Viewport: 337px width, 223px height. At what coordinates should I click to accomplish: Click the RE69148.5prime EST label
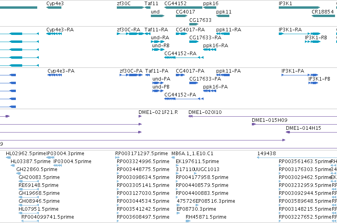(x=38, y=185)
